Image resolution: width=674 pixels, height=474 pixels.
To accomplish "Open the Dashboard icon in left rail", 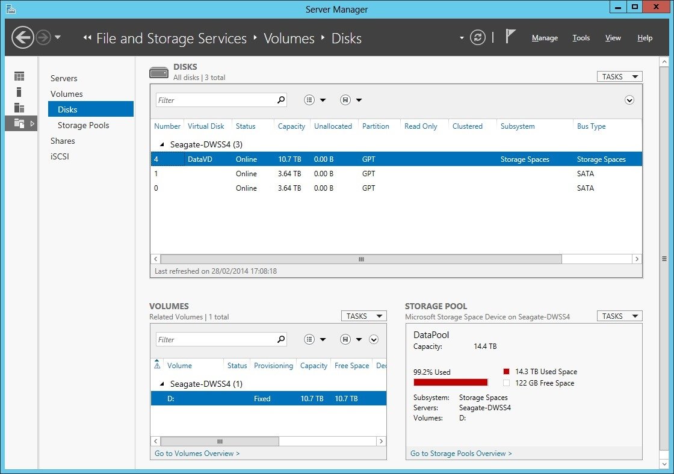I will click(x=19, y=76).
